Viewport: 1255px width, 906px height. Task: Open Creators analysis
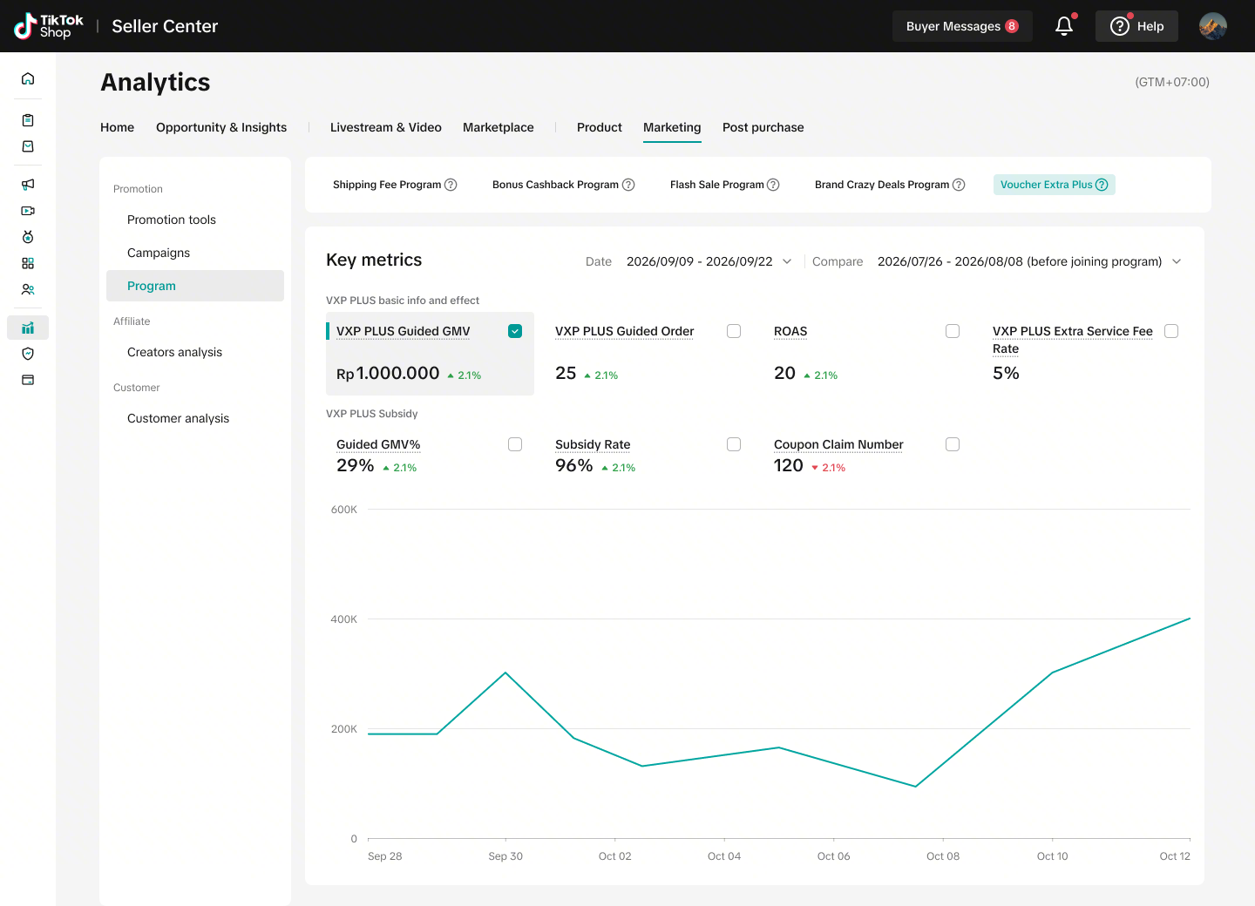pyautogui.click(x=174, y=352)
